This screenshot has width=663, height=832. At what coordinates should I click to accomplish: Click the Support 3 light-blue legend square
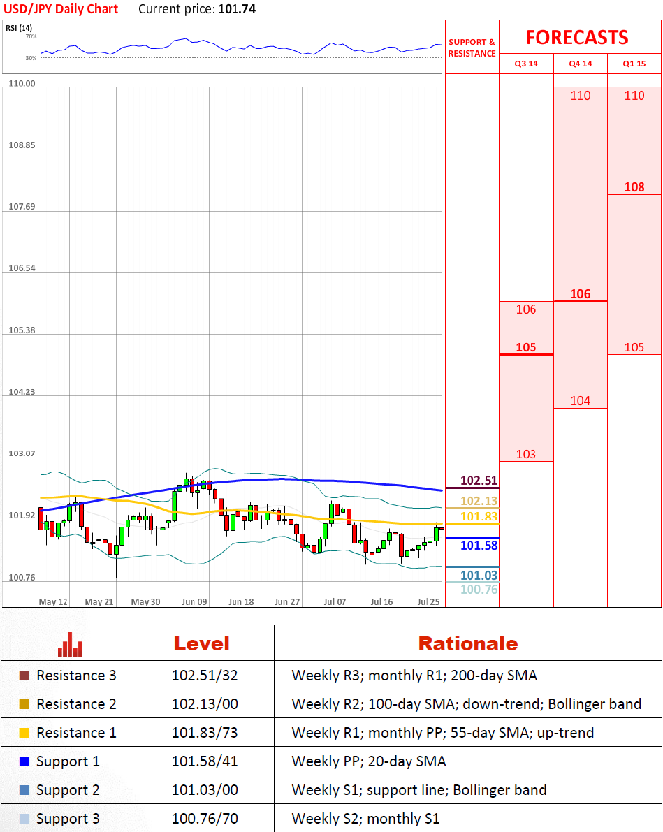point(24,819)
